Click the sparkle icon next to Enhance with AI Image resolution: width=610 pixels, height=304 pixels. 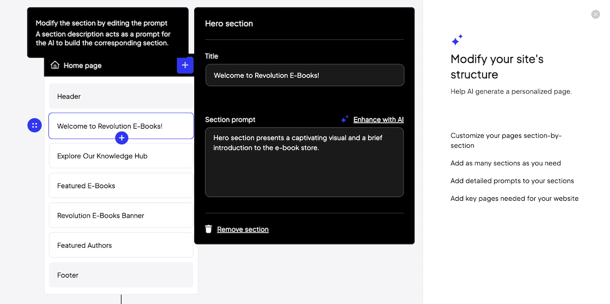[x=345, y=119]
